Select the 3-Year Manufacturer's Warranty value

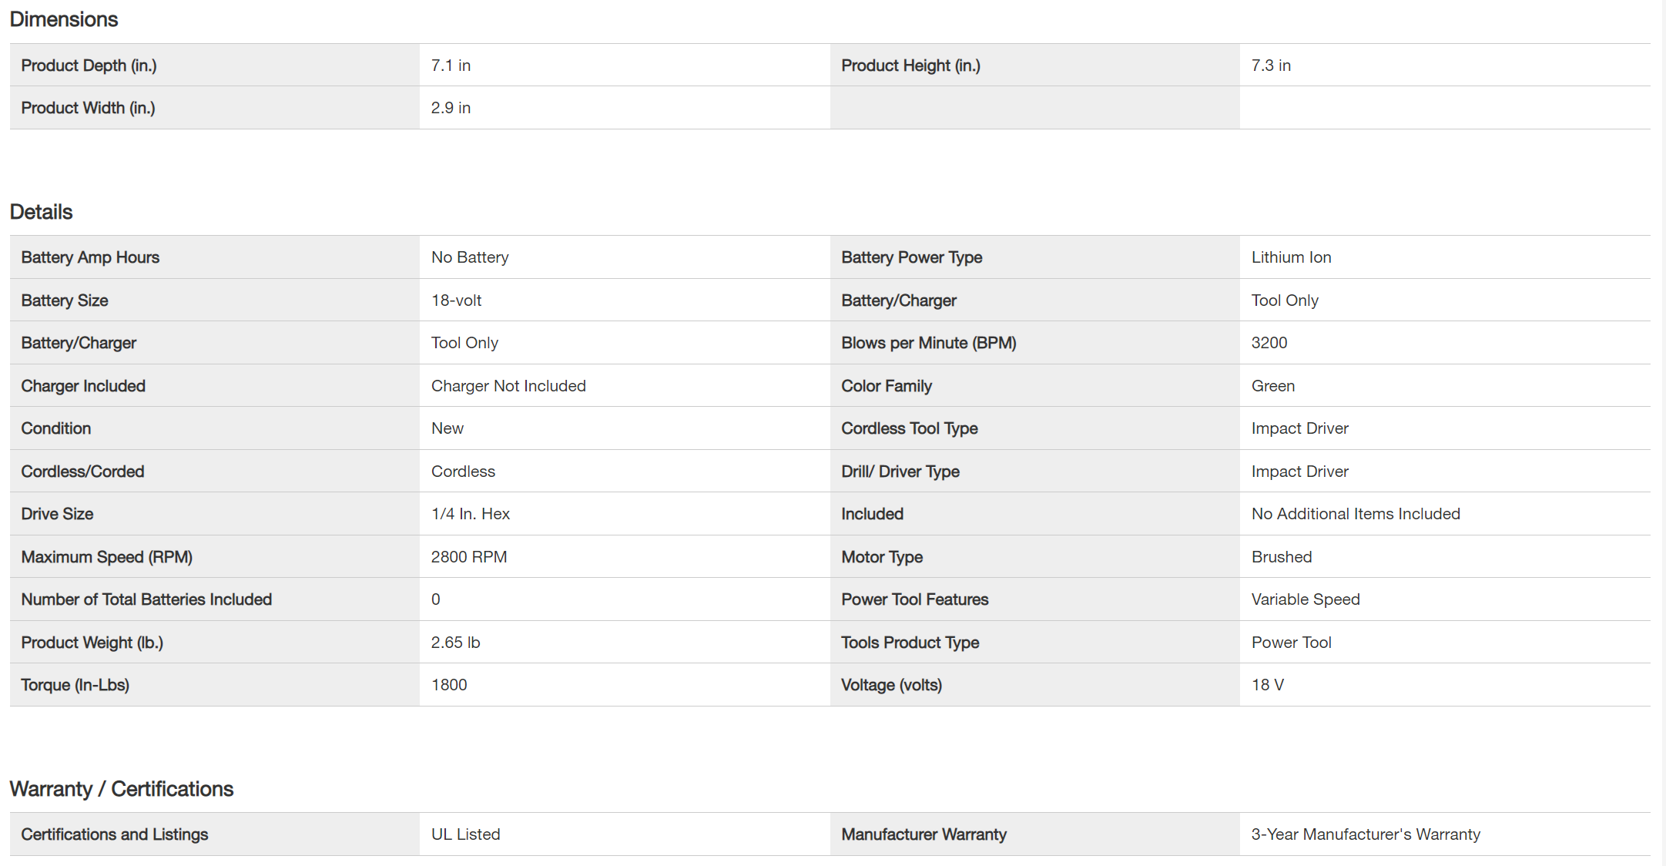[1366, 834]
